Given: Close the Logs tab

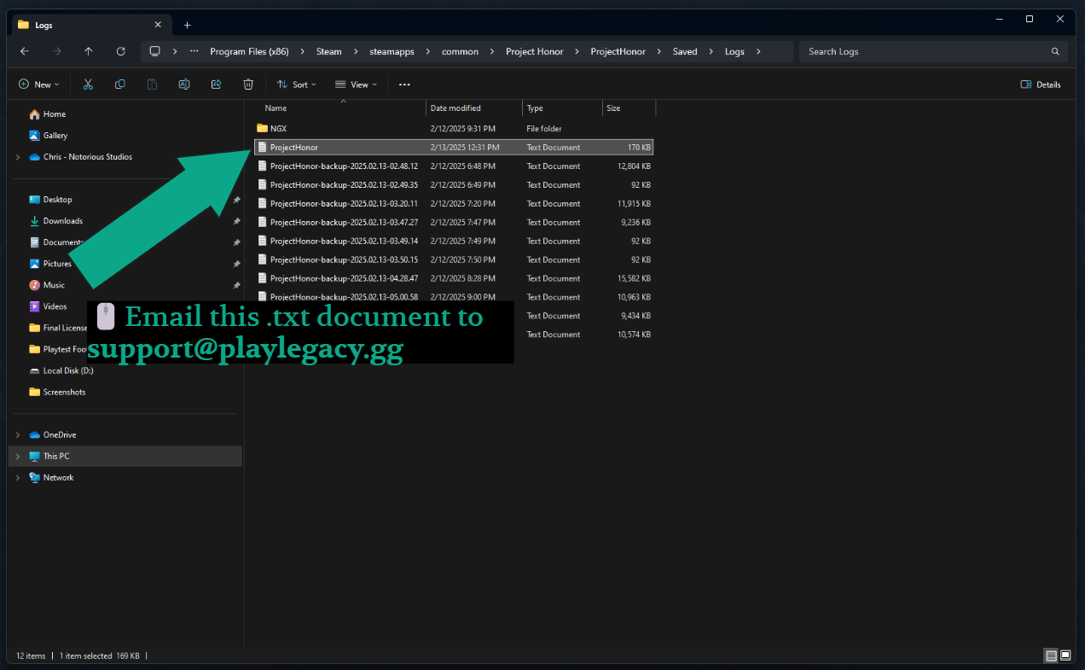Looking at the screenshot, I should pos(158,25).
